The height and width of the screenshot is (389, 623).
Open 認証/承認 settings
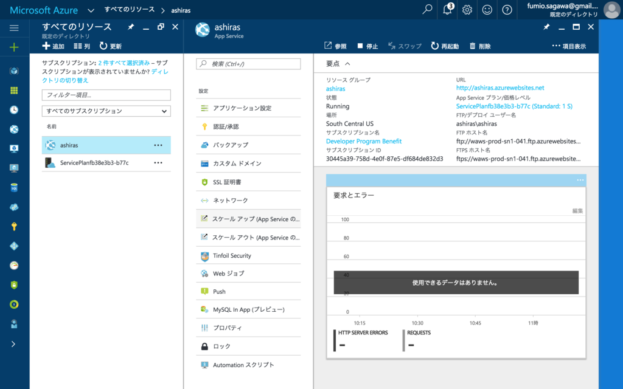pos(248,126)
